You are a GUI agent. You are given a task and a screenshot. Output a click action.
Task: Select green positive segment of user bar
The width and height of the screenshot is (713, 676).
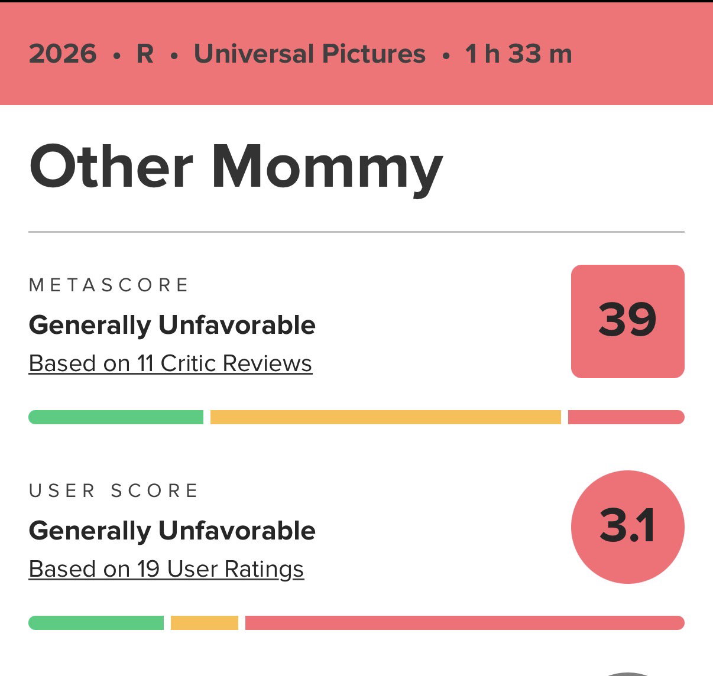click(96, 623)
